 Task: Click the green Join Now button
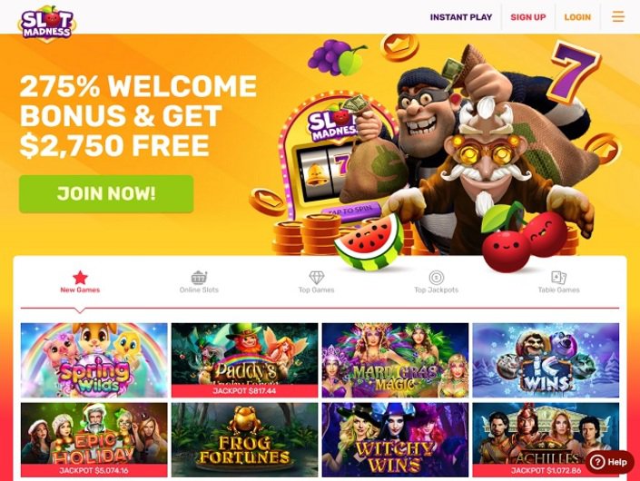106,194
